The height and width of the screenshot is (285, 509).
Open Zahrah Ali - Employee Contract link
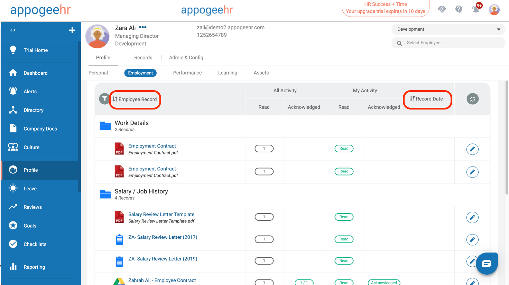tap(162, 281)
